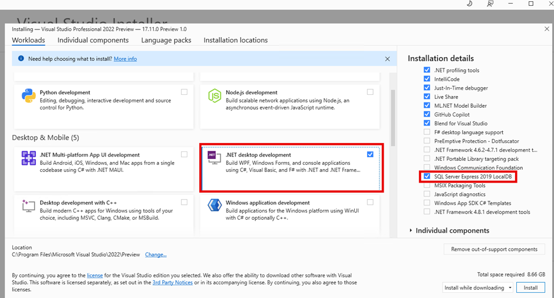Open the More info link

click(125, 59)
